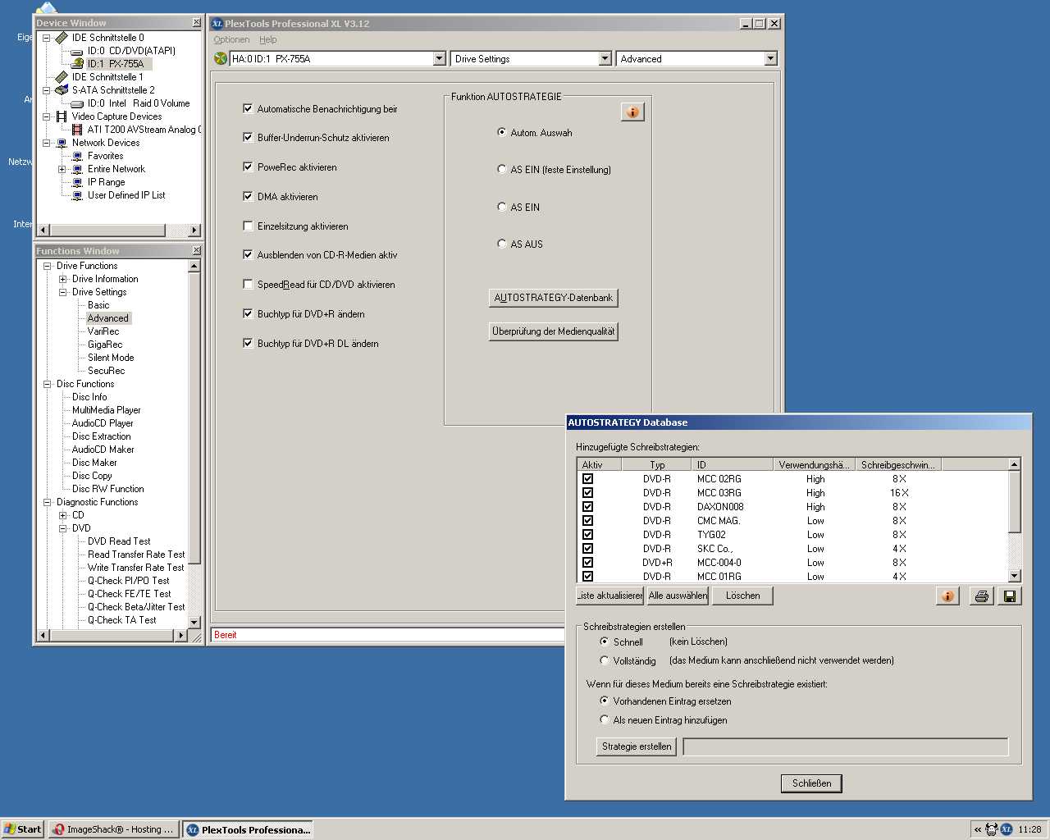Open the Help menu
This screenshot has height=840, width=1050.
pos(268,39)
